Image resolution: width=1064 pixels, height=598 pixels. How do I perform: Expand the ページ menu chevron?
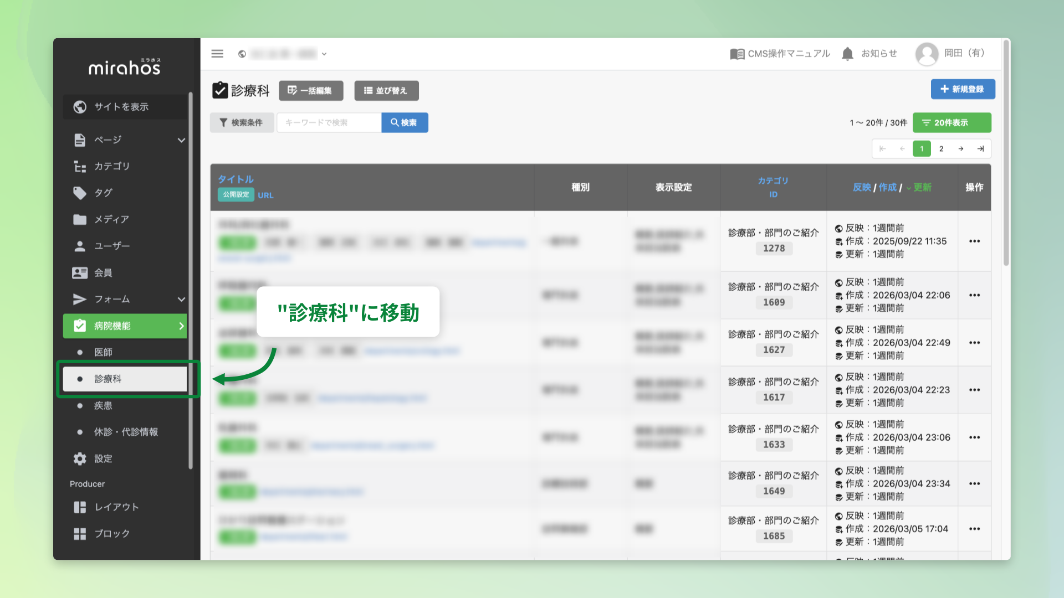click(x=181, y=140)
